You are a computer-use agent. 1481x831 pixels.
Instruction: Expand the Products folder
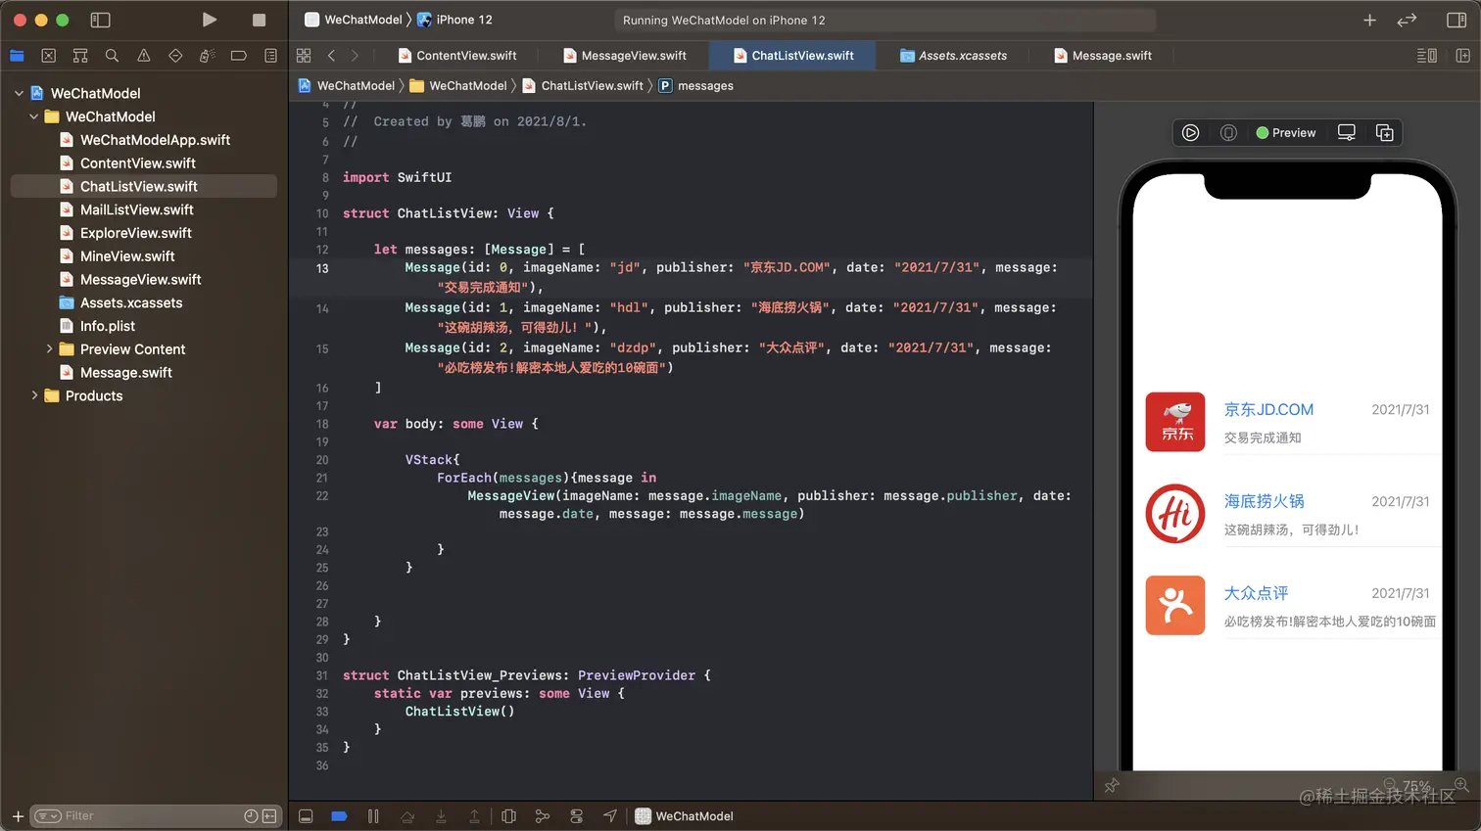pos(34,396)
